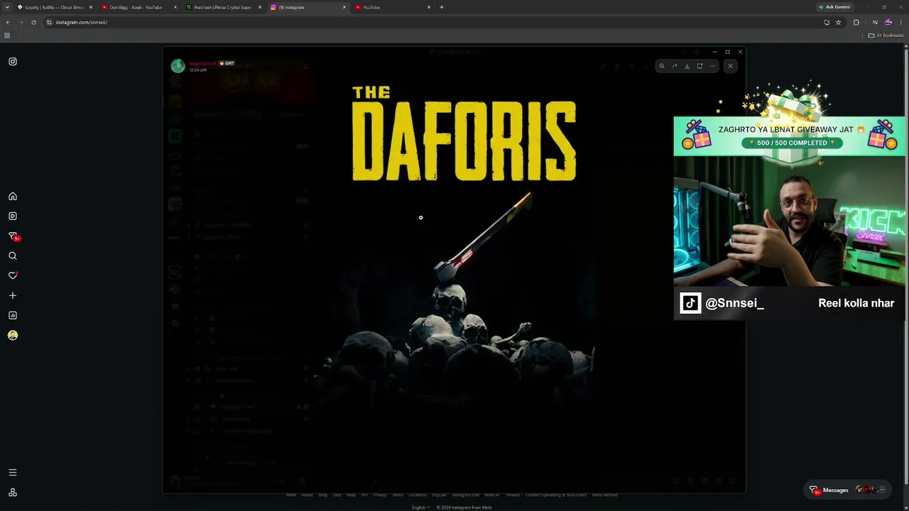Expand the English language selector in footer
The width and height of the screenshot is (909, 511).
[421, 507]
